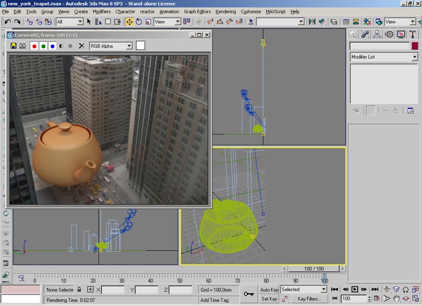Open the Mirror tool
The width and height of the screenshot is (422, 306).
(x=312, y=22)
